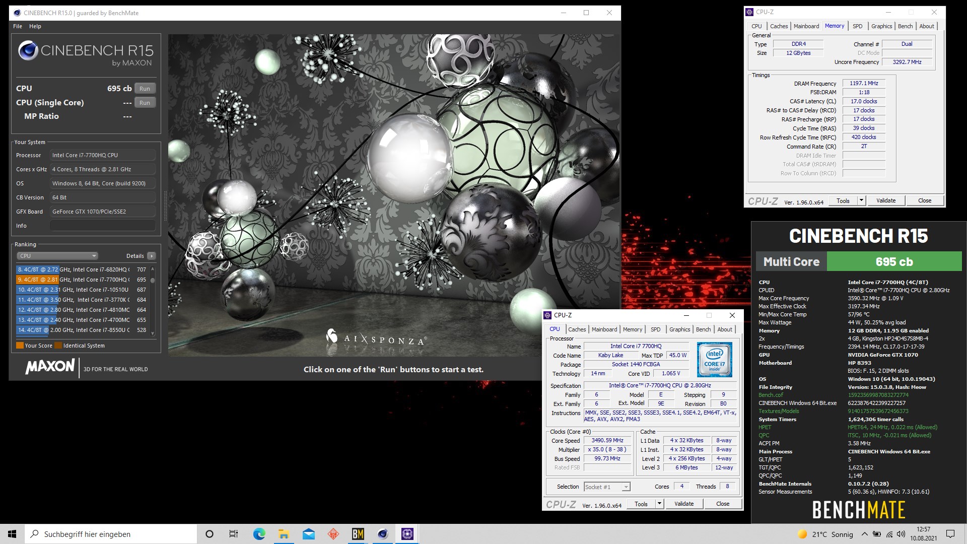Screen dimensions: 967x544
Task: Open File Explorer from the taskbar
Action: [284, 534]
